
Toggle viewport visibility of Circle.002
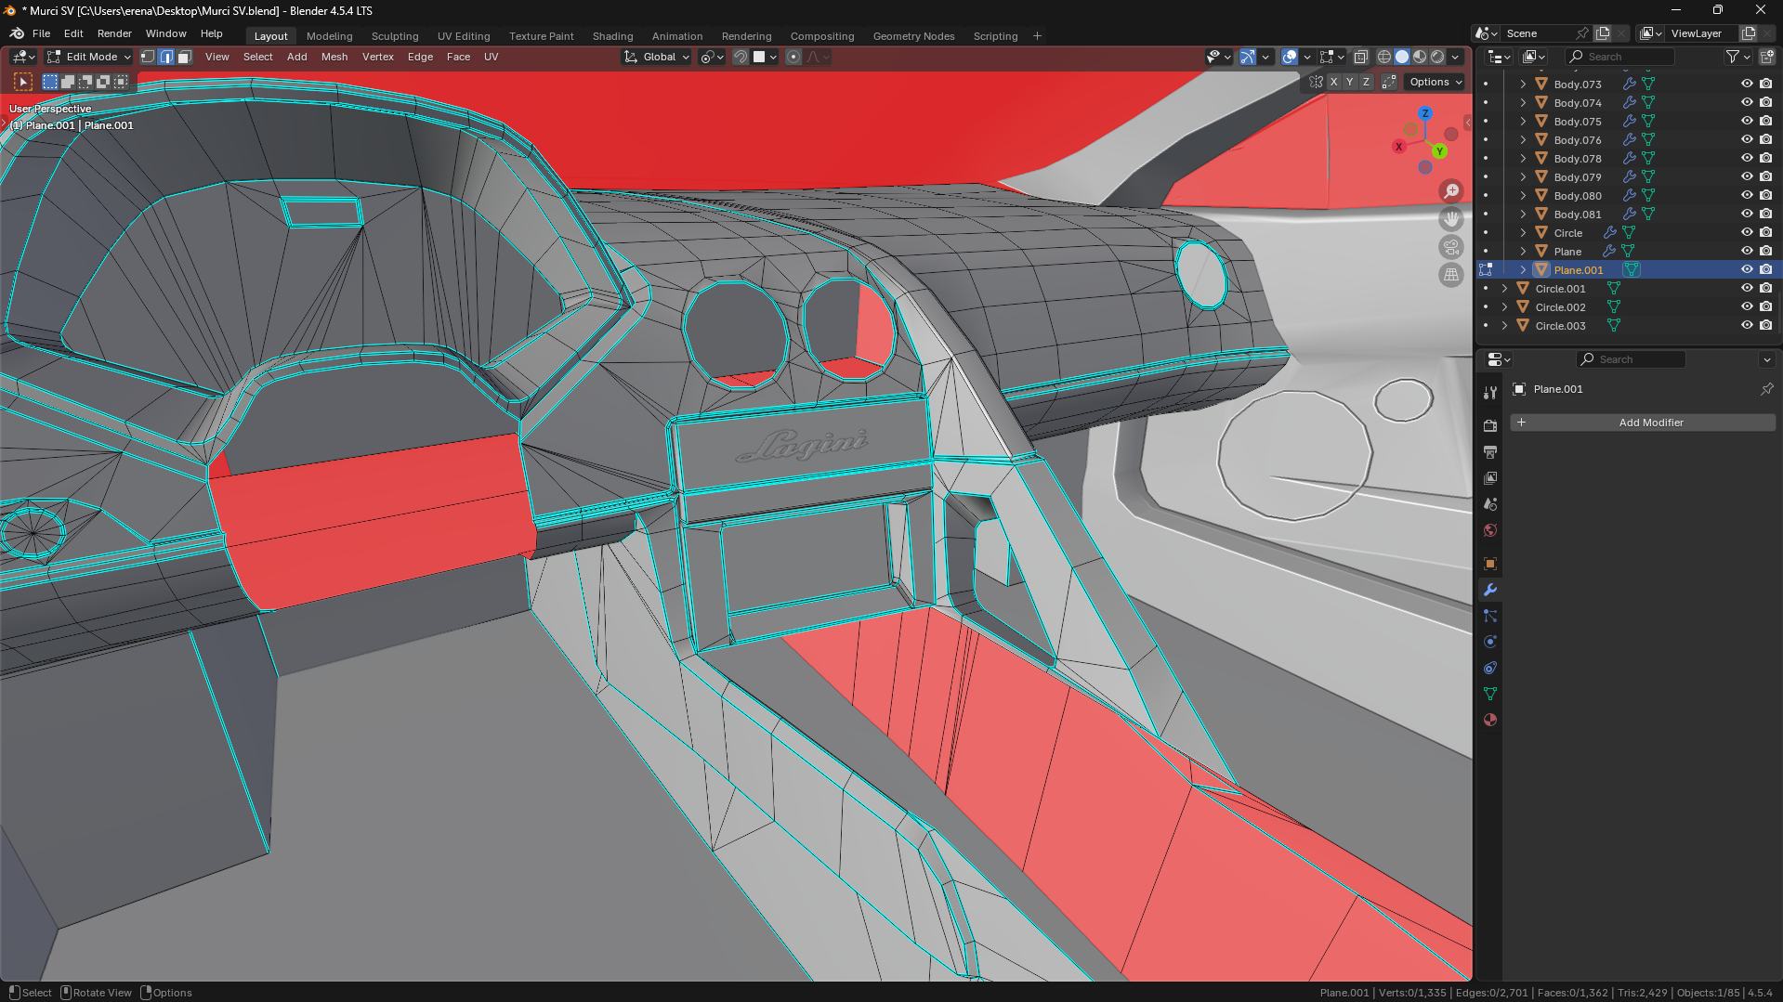1747,306
